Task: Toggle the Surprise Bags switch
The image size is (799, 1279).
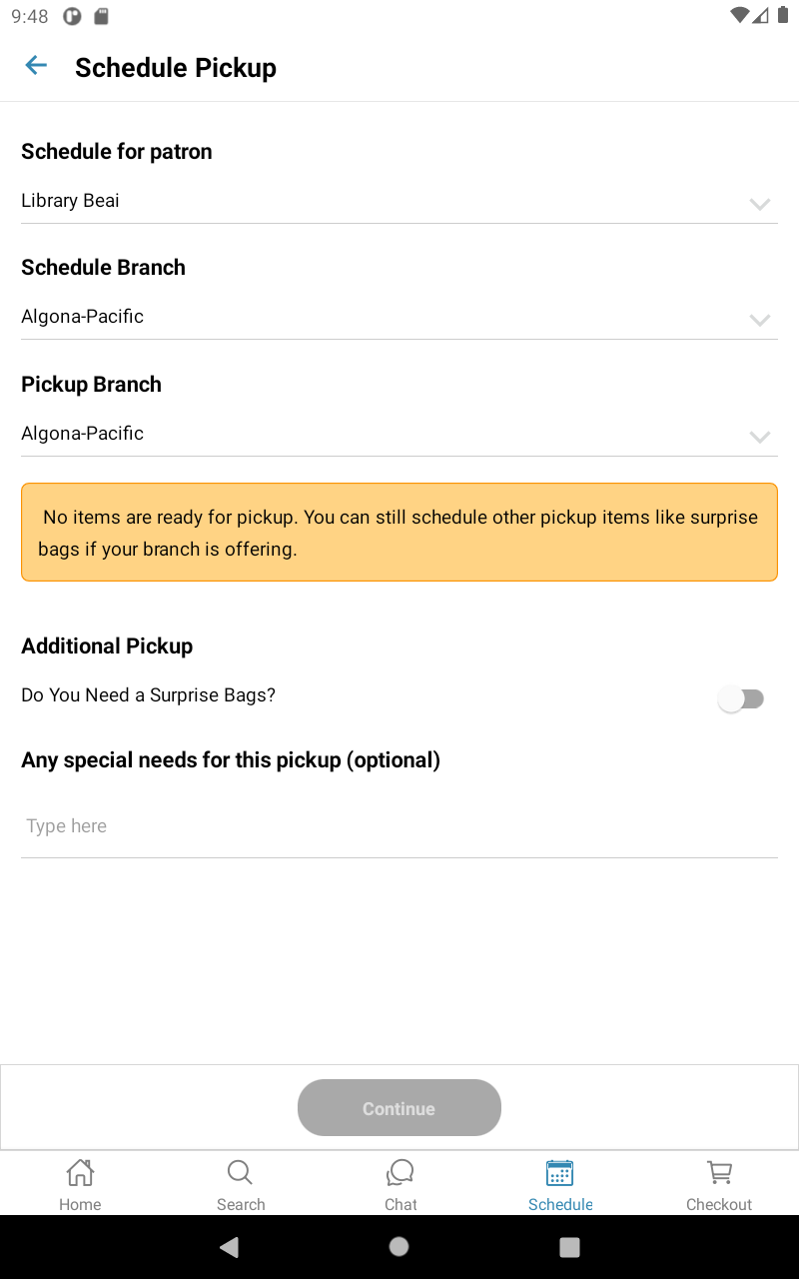Action: point(742,699)
